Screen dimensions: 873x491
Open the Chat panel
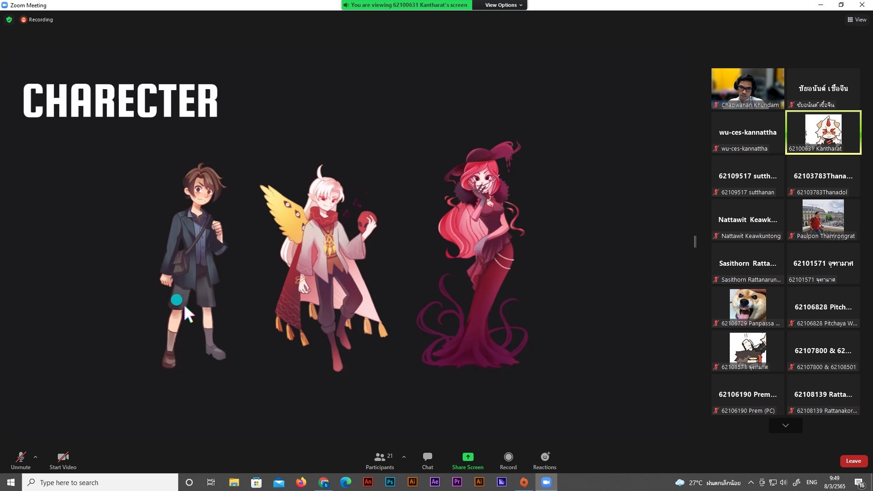427,460
